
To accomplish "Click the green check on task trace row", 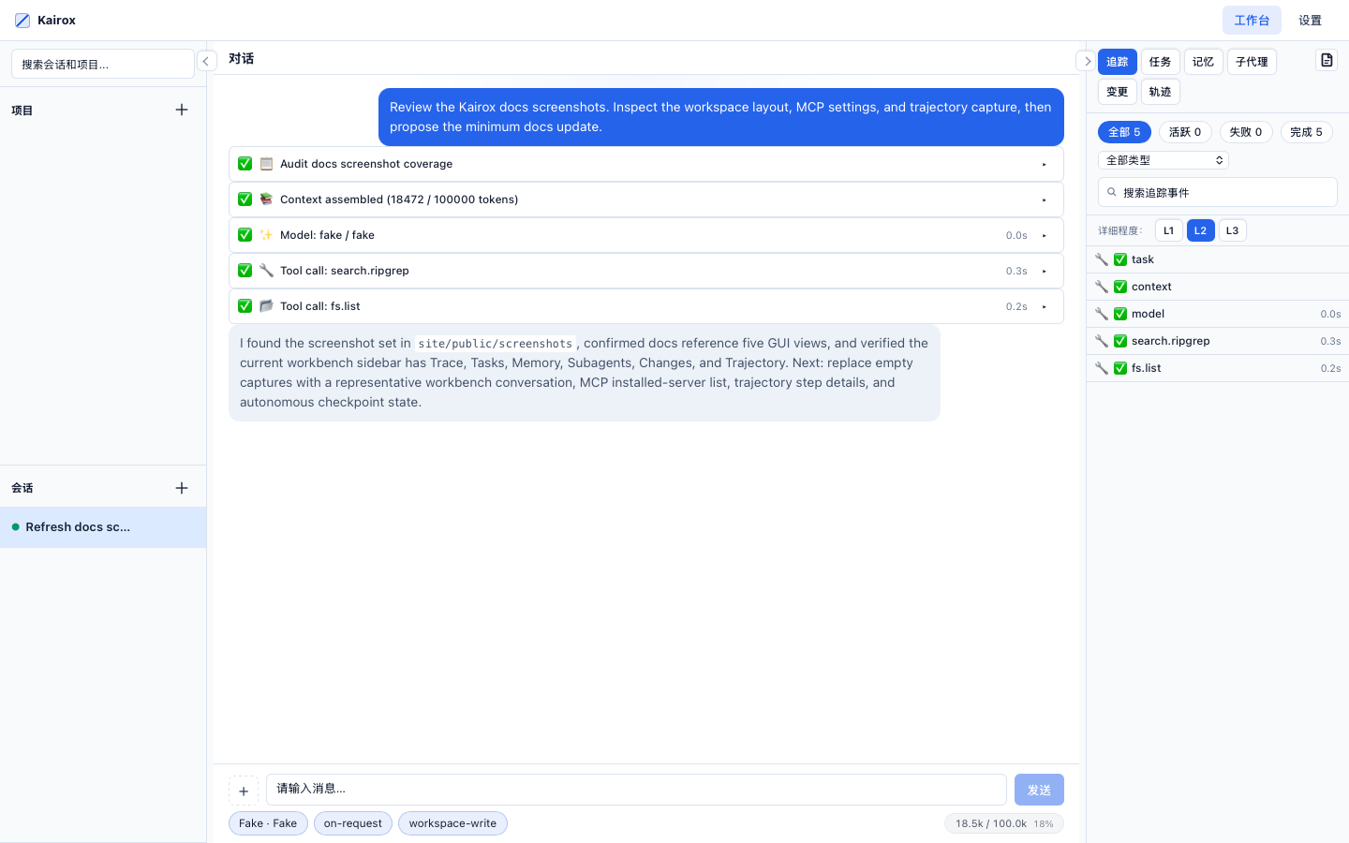I will tap(1120, 259).
